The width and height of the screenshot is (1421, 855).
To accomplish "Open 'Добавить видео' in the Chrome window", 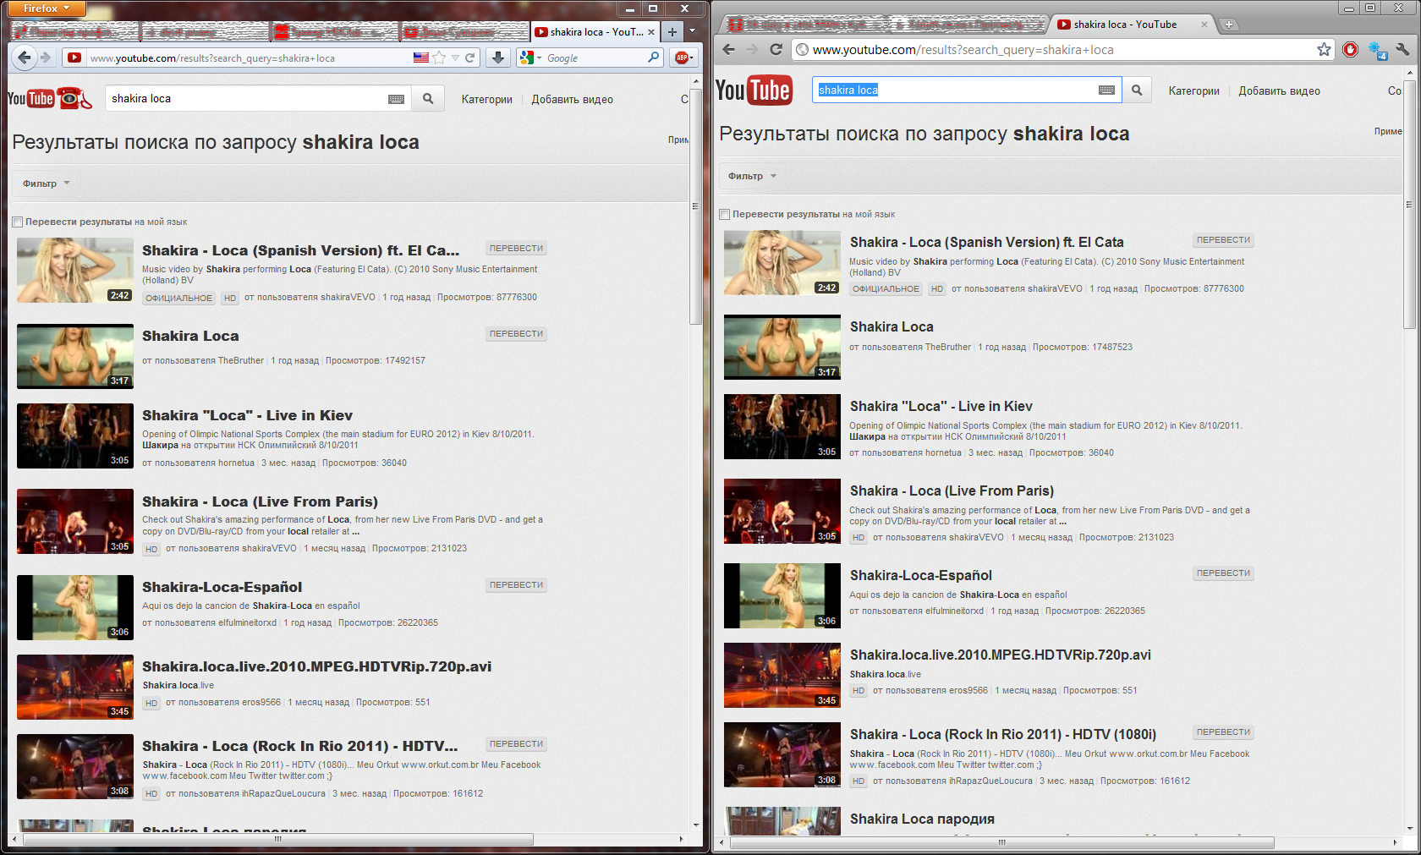I will click(1280, 90).
